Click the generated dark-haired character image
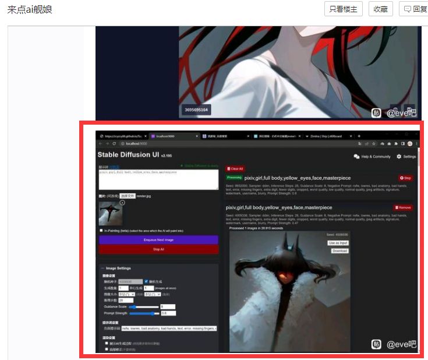Viewport: 428px width, 360px height. click(289, 292)
